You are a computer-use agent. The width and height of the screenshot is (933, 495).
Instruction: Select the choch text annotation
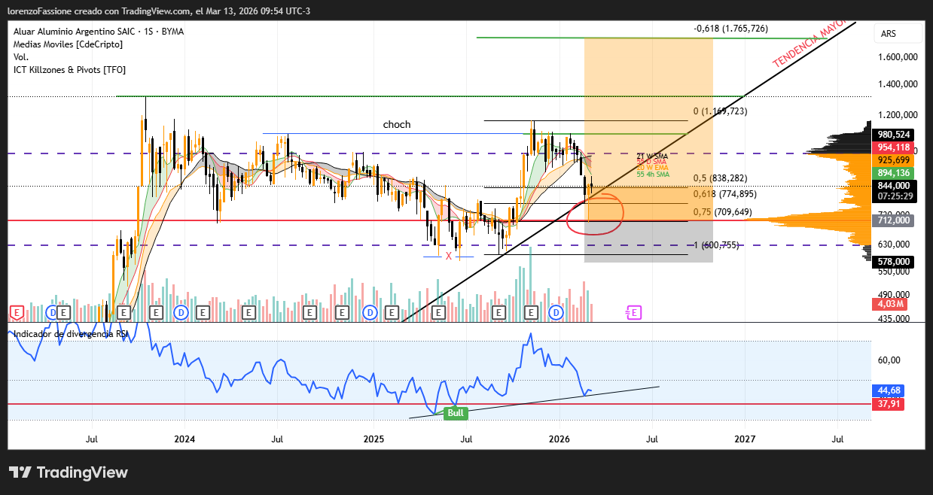[x=397, y=124]
